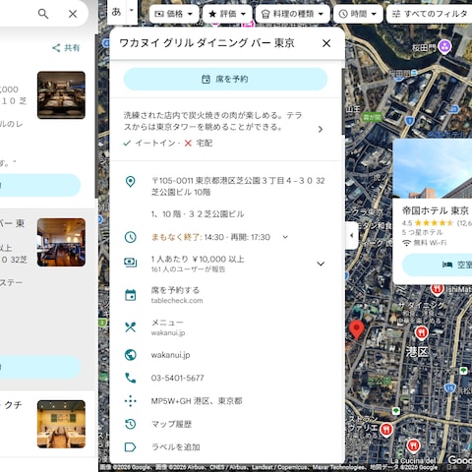Open マップ履歴 maps history

(x=171, y=424)
